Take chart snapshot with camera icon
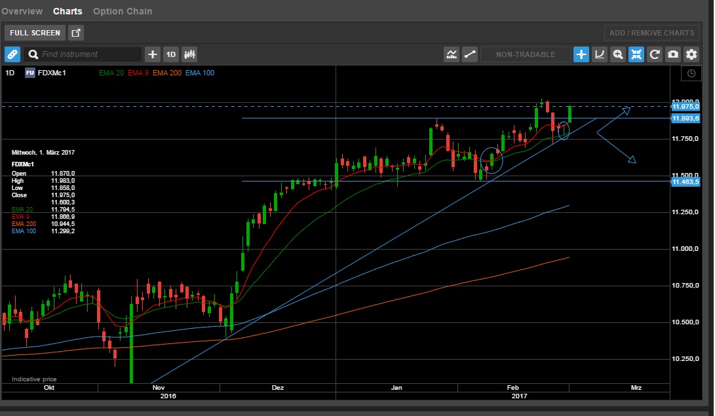The image size is (715, 416). (673, 54)
